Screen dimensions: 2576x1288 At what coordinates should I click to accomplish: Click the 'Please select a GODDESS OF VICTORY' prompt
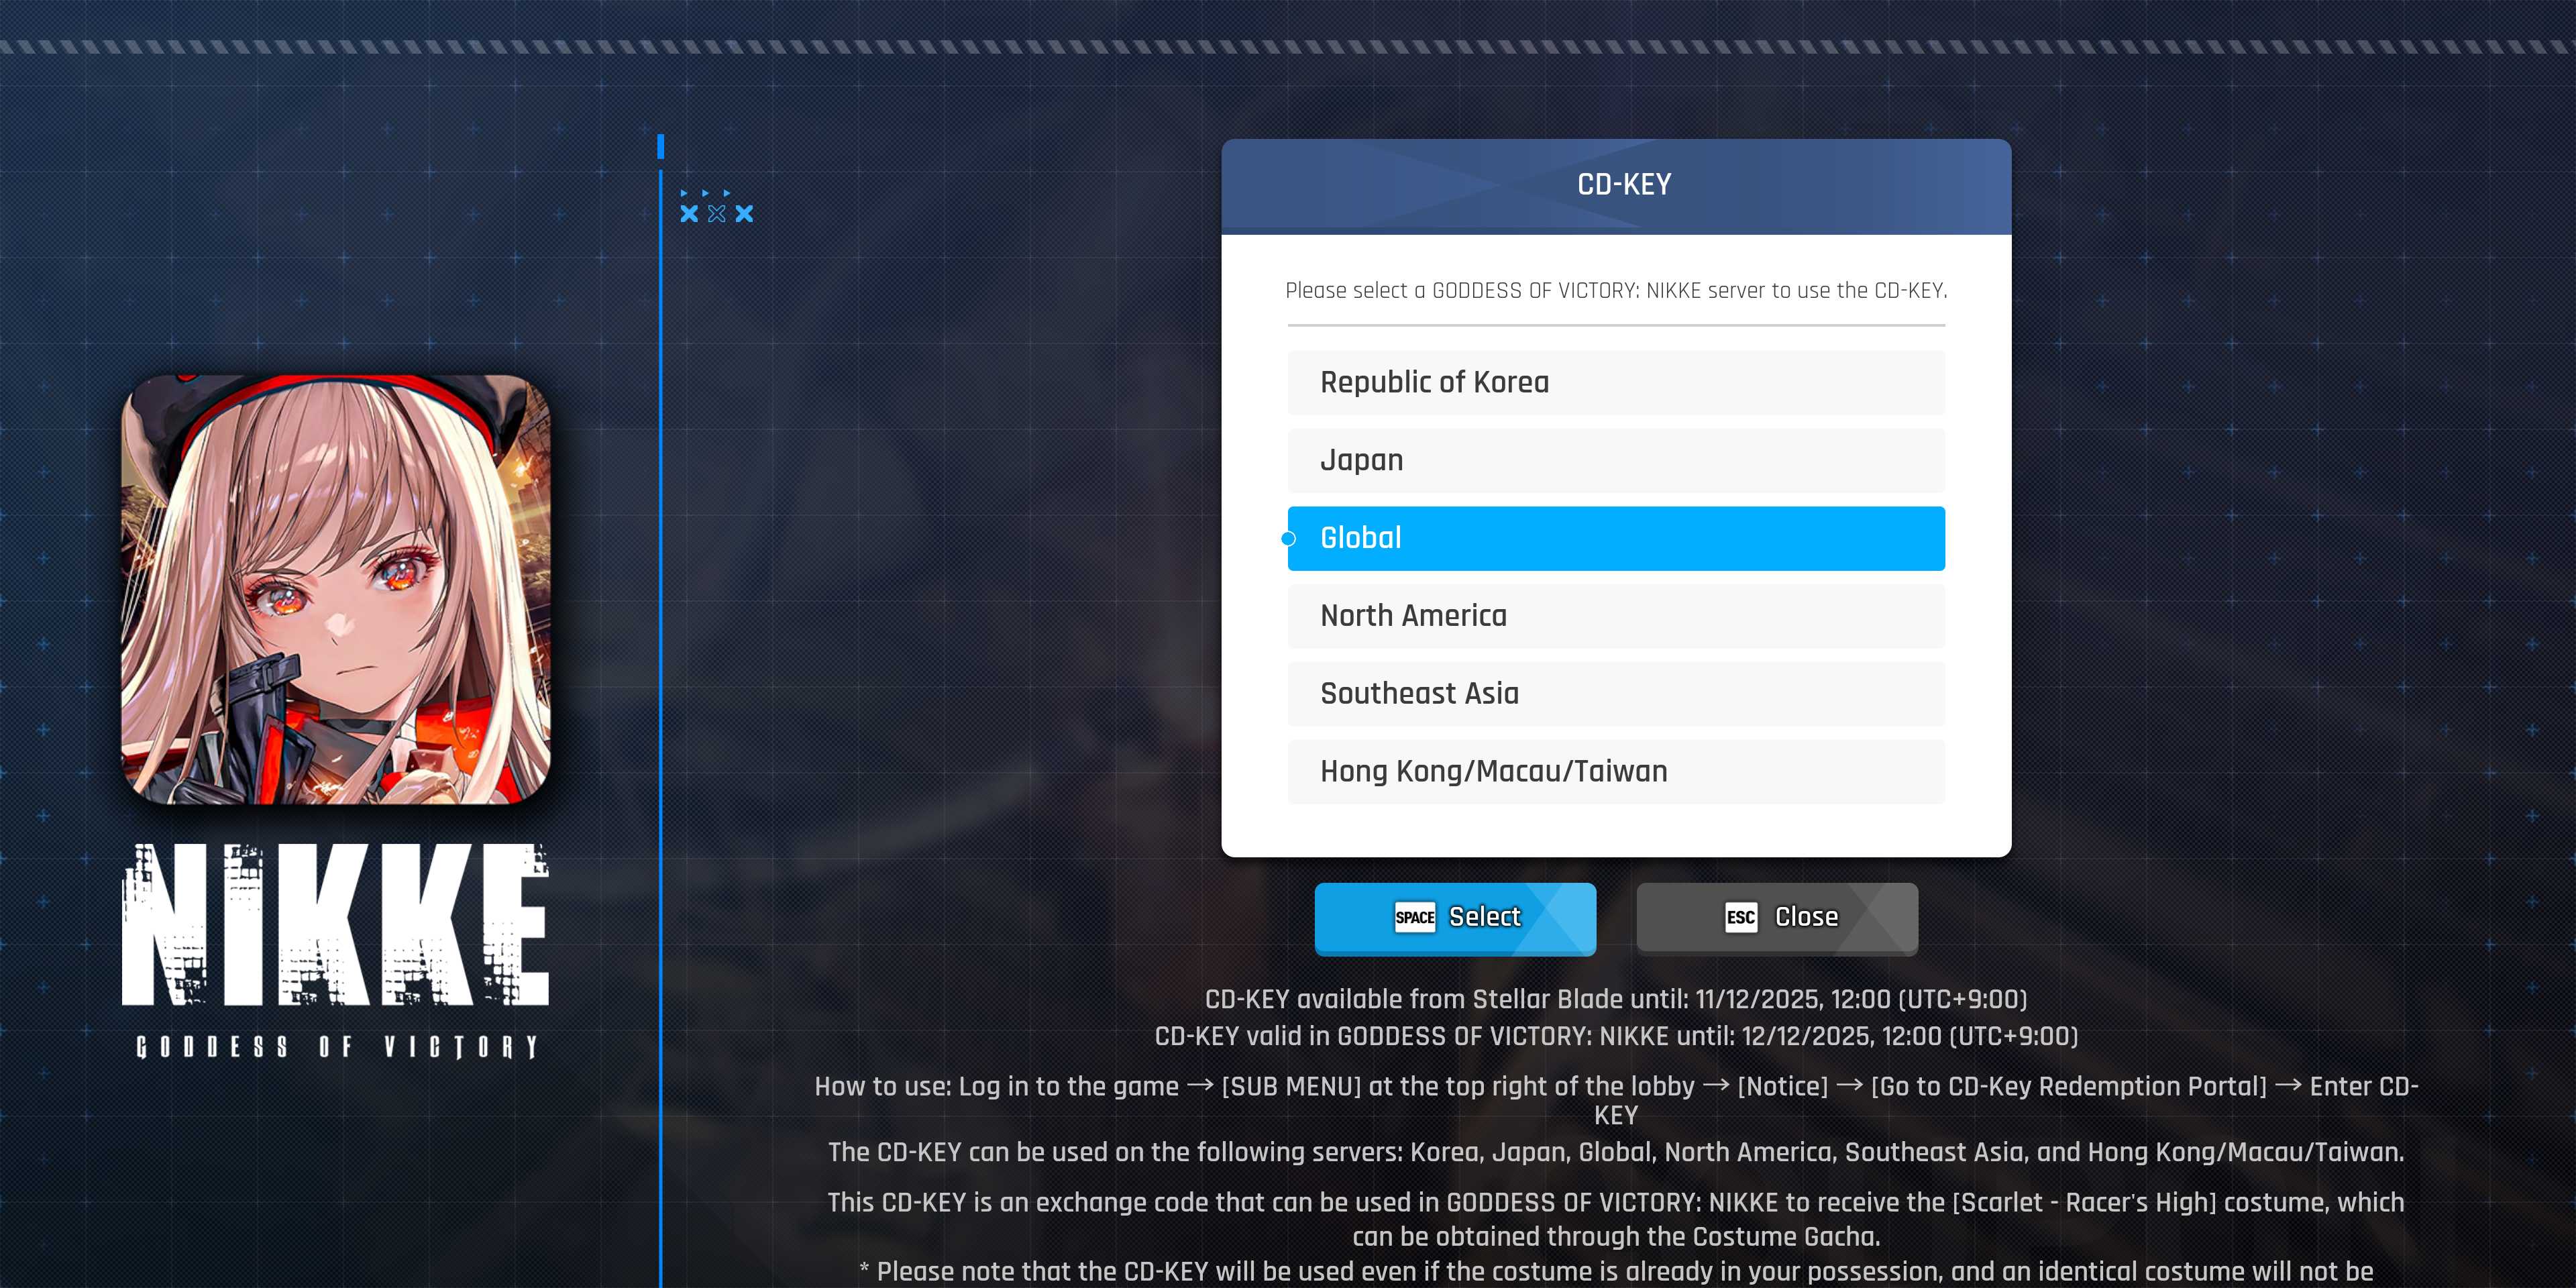pos(1616,291)
